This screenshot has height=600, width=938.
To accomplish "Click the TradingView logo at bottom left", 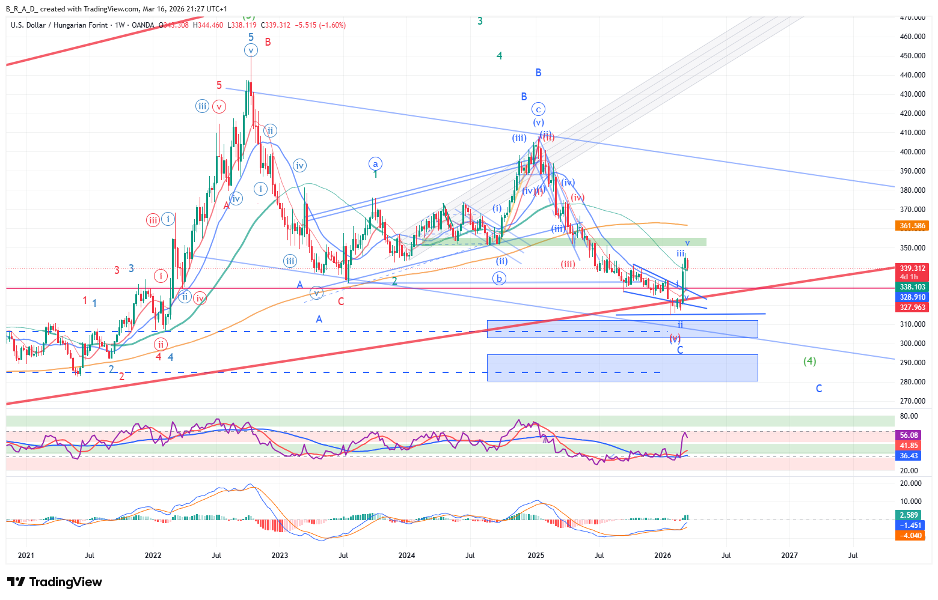I will coord(55,582).
